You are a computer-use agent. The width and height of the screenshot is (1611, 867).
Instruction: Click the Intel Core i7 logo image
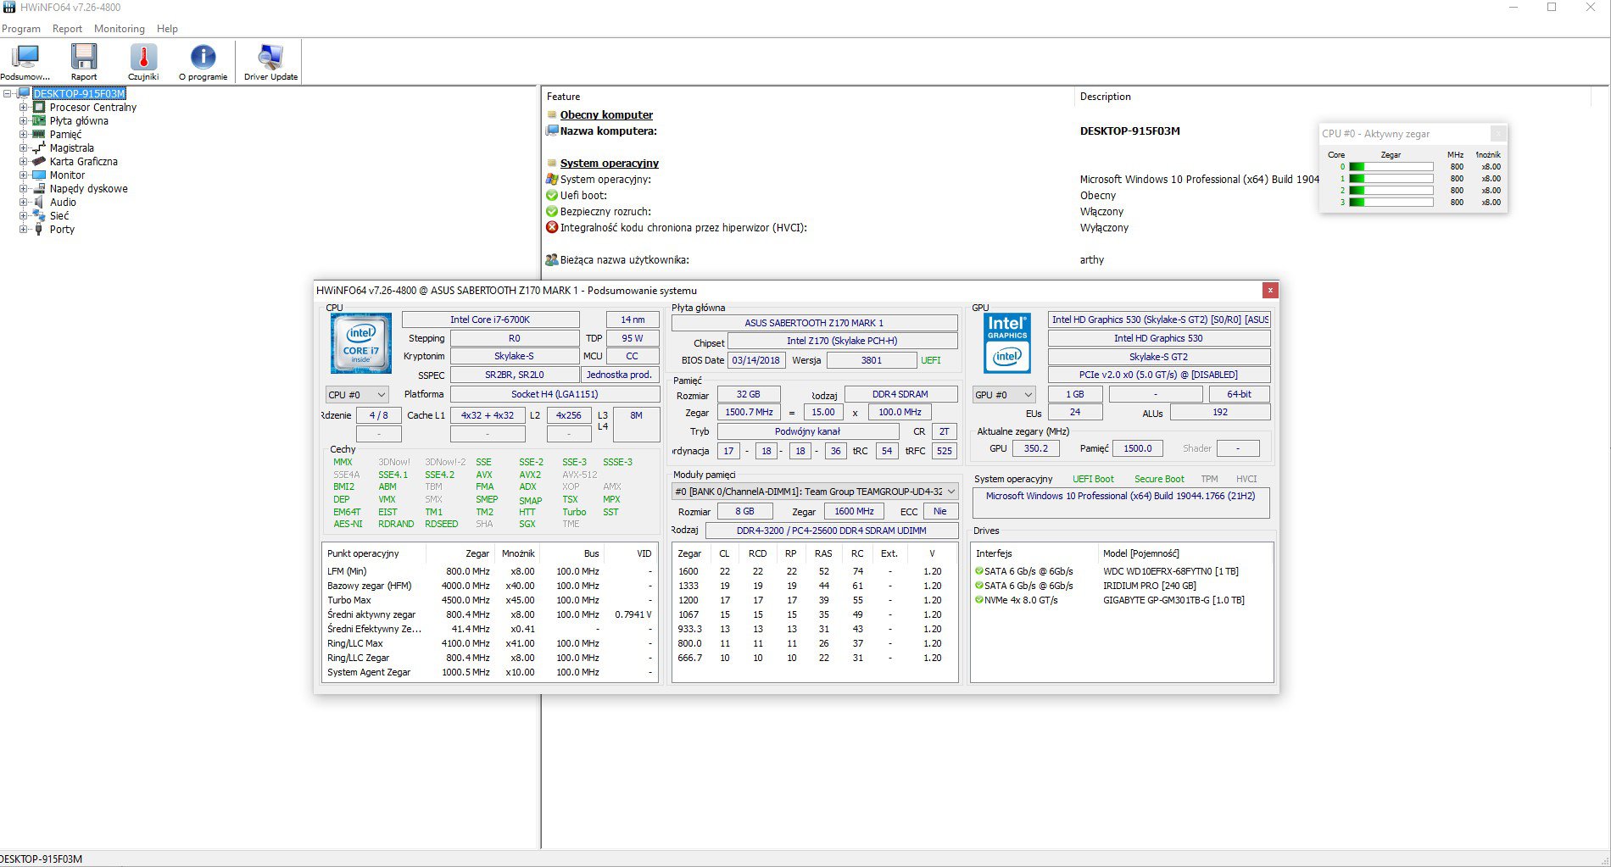point(361,343)
